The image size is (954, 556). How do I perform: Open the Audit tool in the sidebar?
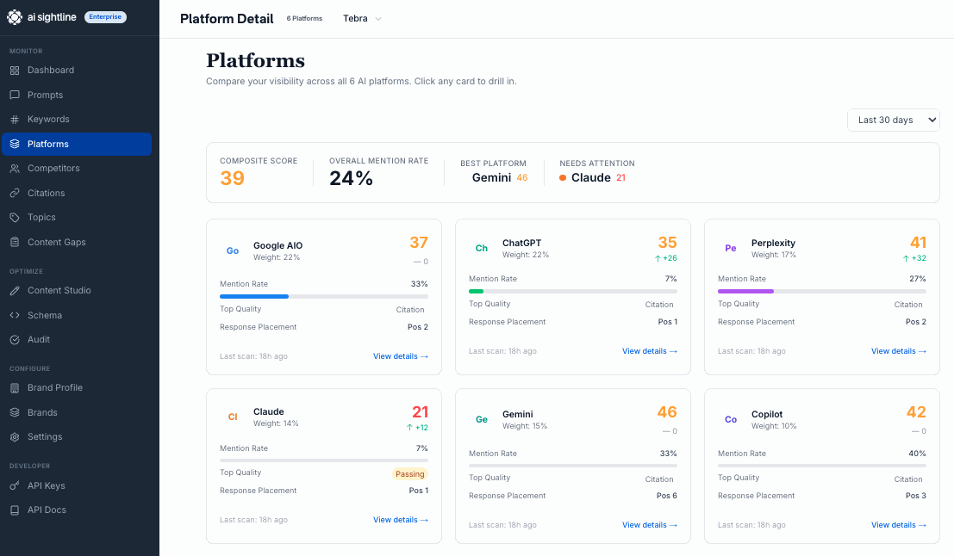coord(37,339)
